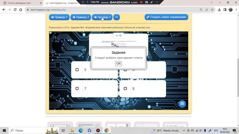Switch the КАЗ input language
Screen dimensions: 239x134
(216, 131)
